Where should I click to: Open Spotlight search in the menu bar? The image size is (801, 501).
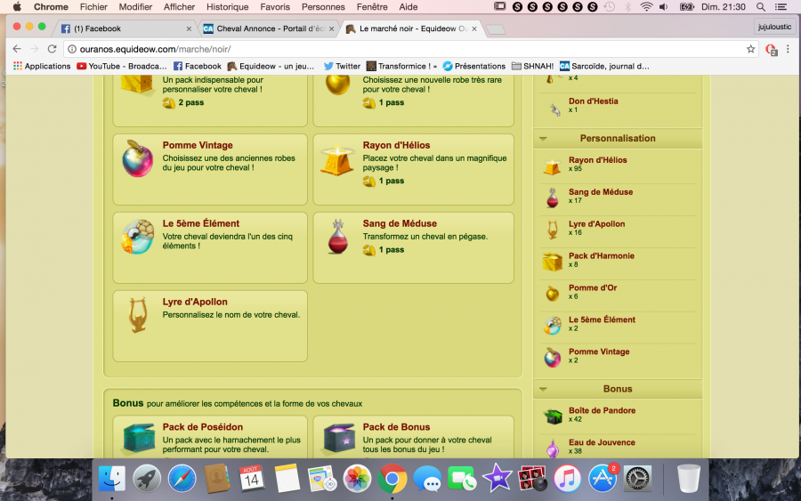coord(761,6)
